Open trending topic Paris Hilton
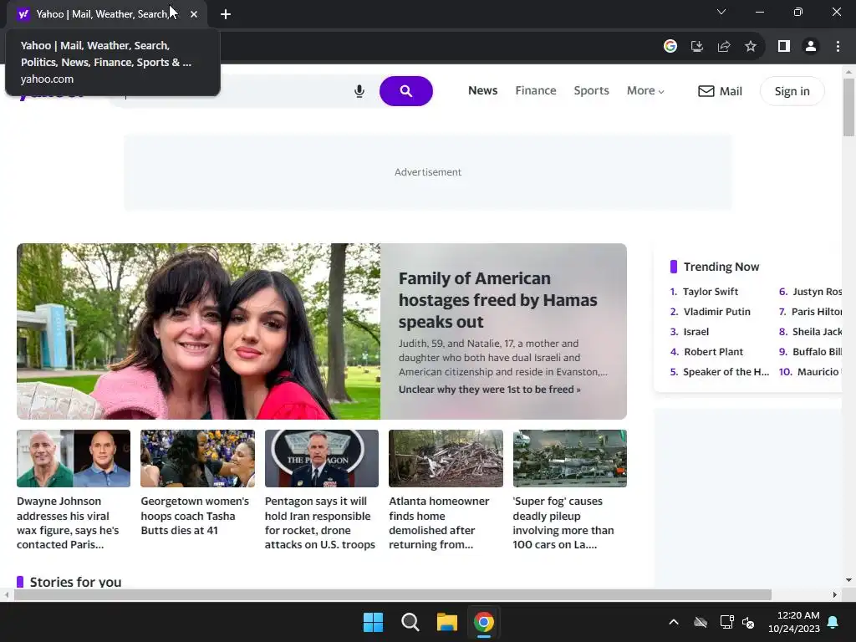Image resolution: width=856 pixels, height=642 pixels. click(x=817, y=312)
